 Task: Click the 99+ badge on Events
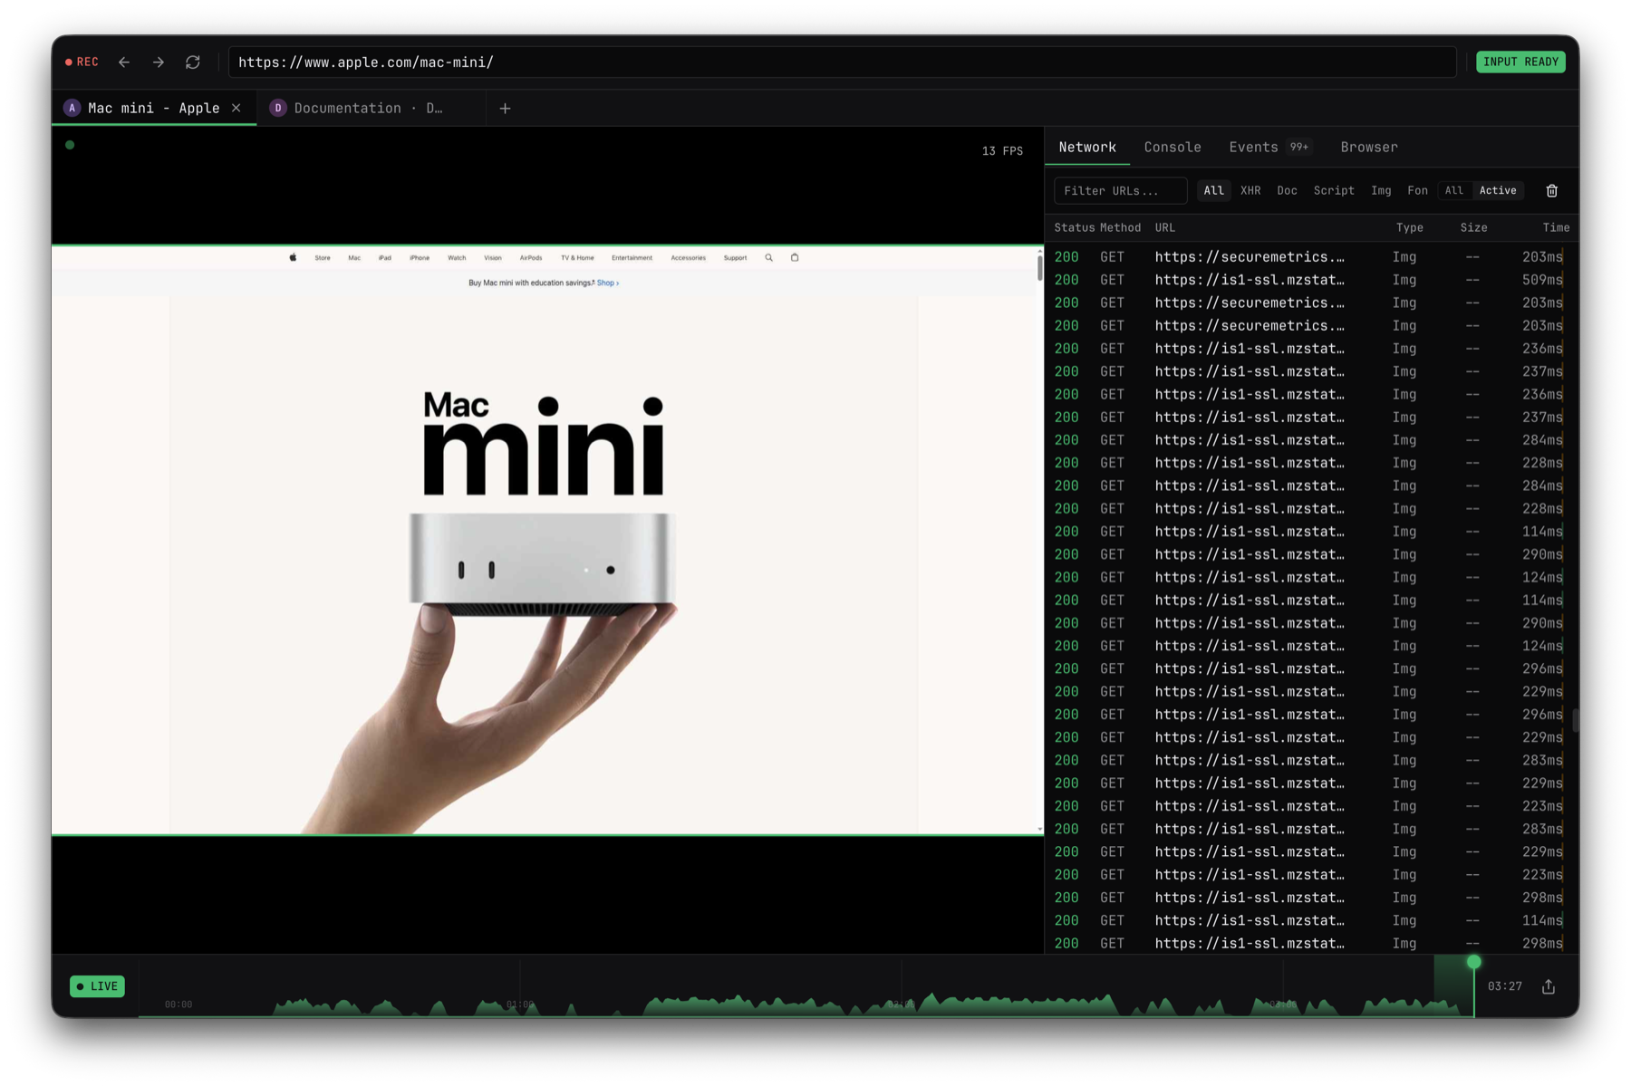coord(1299,147)
